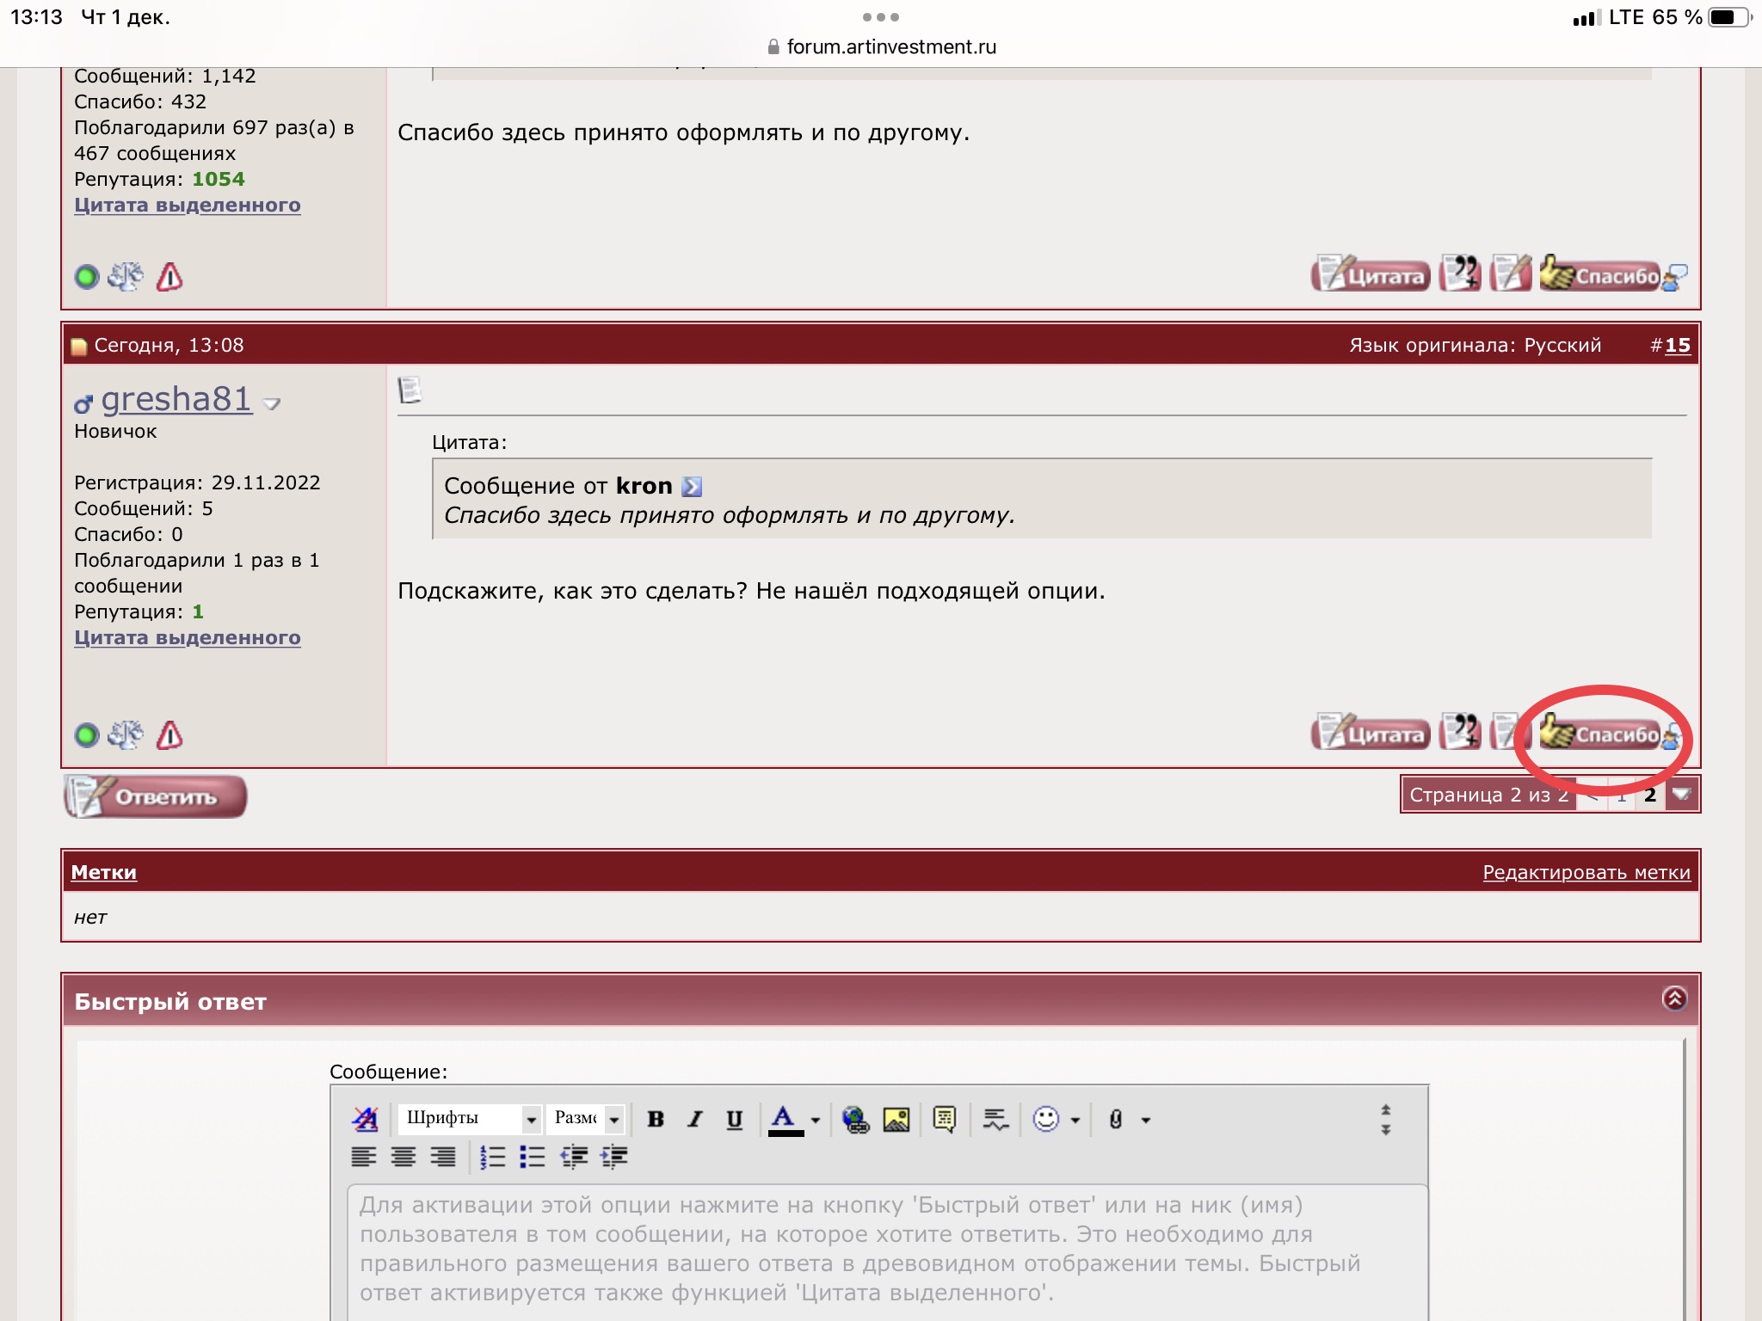Viewport: 1762px width, 1321px height.
Task: Collapse the Быстрый ответ panel
Action: tap(1674, 998)
